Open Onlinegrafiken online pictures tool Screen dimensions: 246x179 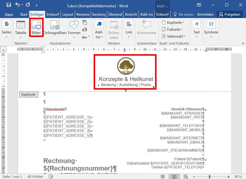point(55,28)
